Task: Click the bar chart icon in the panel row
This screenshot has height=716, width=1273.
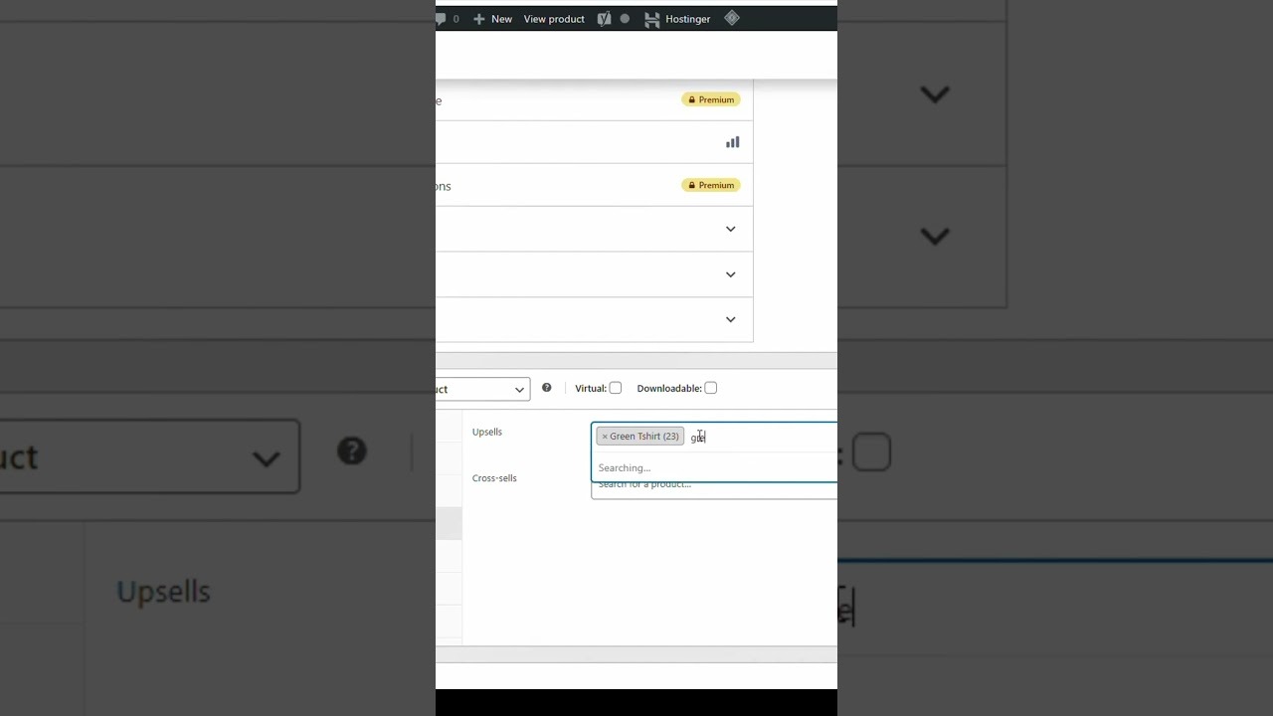Action: 733,142
